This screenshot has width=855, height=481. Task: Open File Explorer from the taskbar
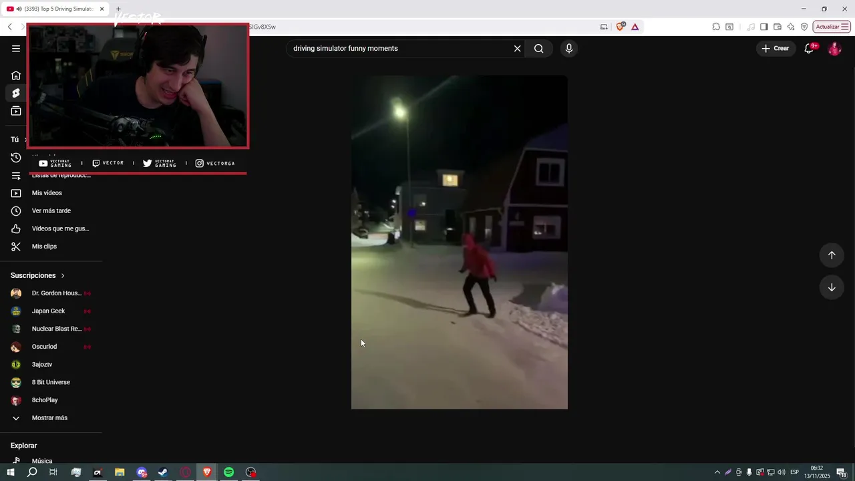pos(120,472)
